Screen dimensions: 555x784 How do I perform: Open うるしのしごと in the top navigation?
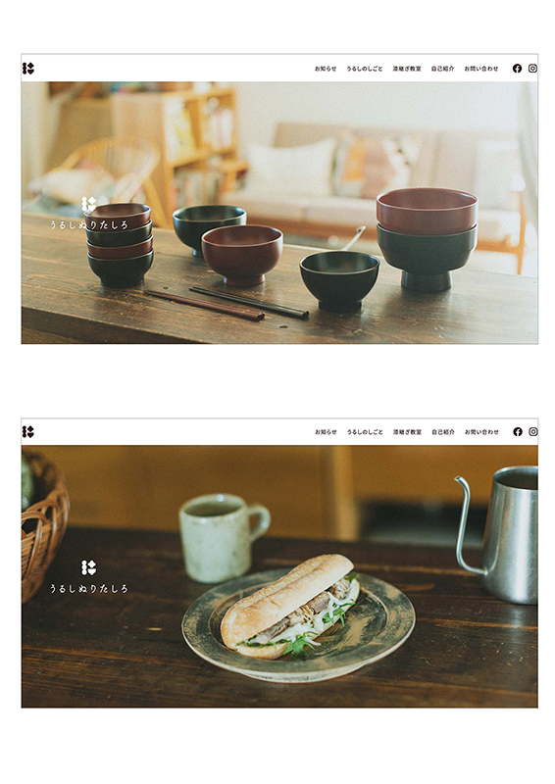pos(365,69)
